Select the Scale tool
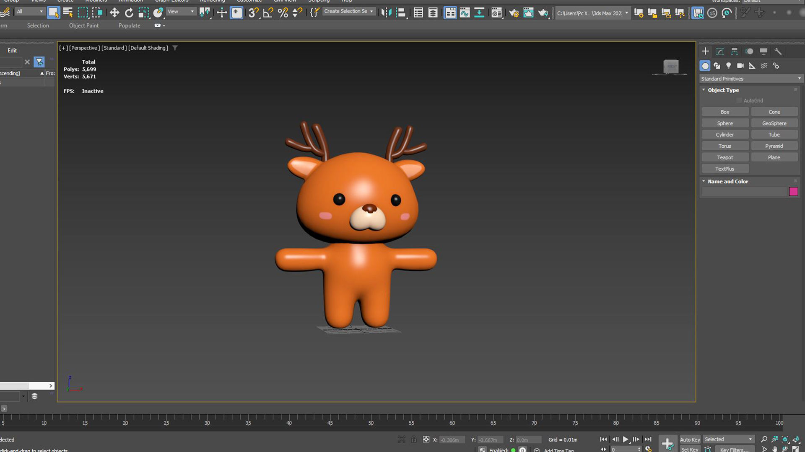This screenshot has height=452, width=805. pos(143,13)
